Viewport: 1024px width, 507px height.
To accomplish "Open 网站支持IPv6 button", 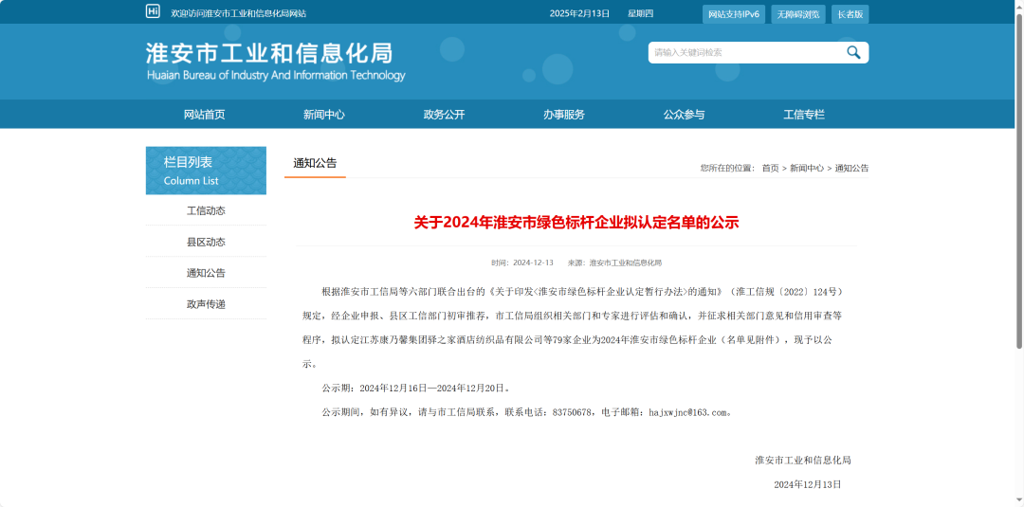I will click(x=733, y=13).
